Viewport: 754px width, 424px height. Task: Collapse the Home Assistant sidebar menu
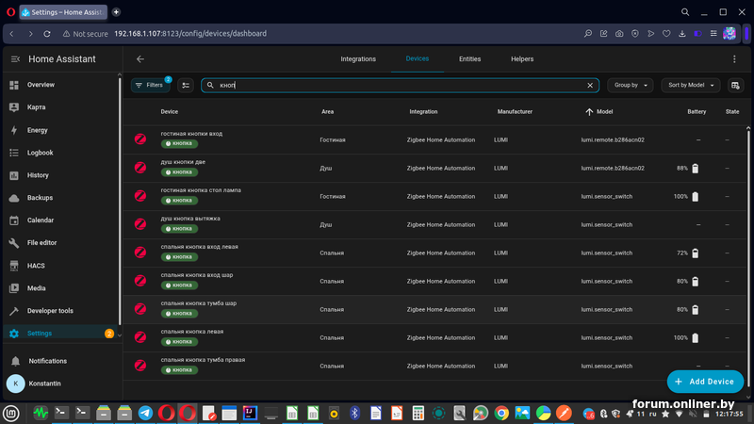[x=14, y=58]
